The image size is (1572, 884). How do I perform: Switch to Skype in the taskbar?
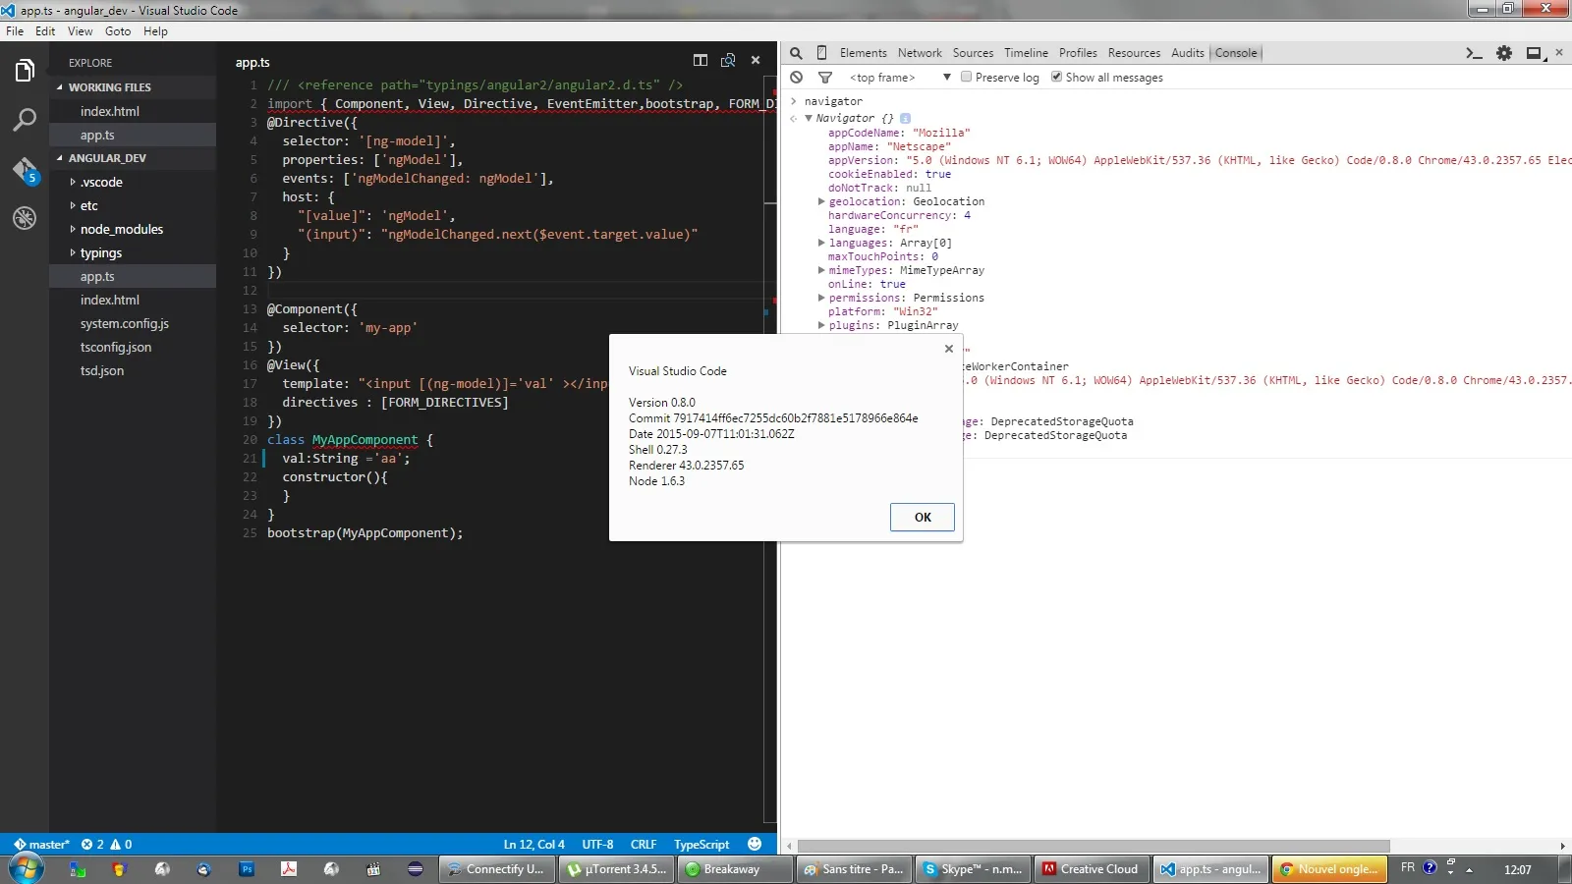(974, 869)
